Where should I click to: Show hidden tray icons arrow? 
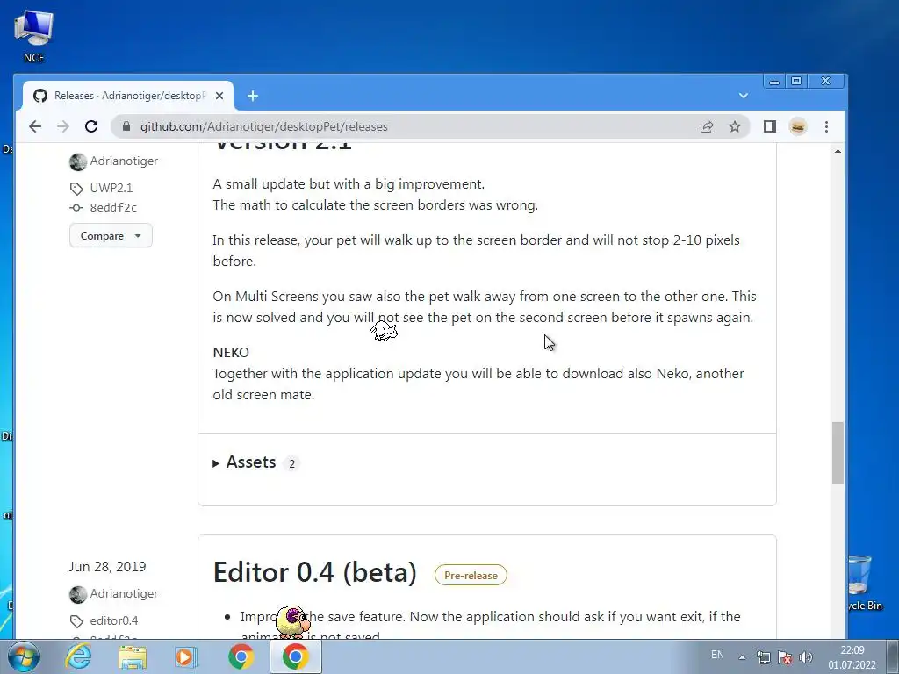(x=742, y=657)
